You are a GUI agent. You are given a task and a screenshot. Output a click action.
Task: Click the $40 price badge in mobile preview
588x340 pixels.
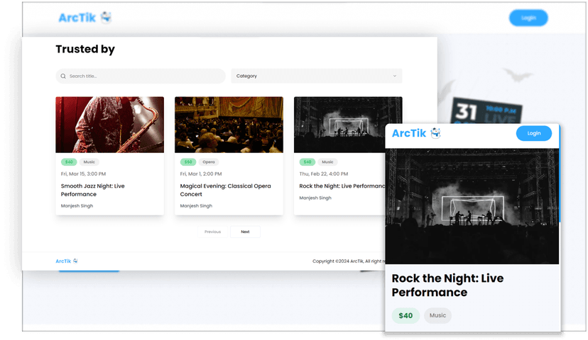pyautogui.click(x=405, y=315)
